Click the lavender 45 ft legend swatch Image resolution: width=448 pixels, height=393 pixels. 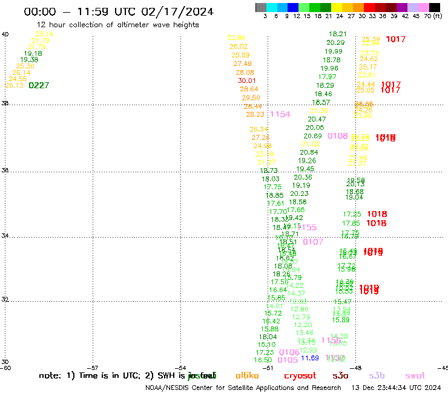(x=412, y=7)
